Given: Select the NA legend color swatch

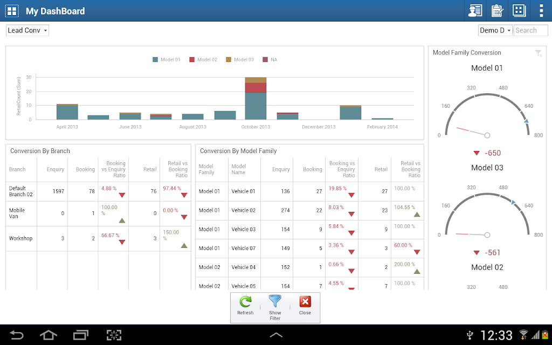Looking at the screenshot, I should (x=265, y=59).
